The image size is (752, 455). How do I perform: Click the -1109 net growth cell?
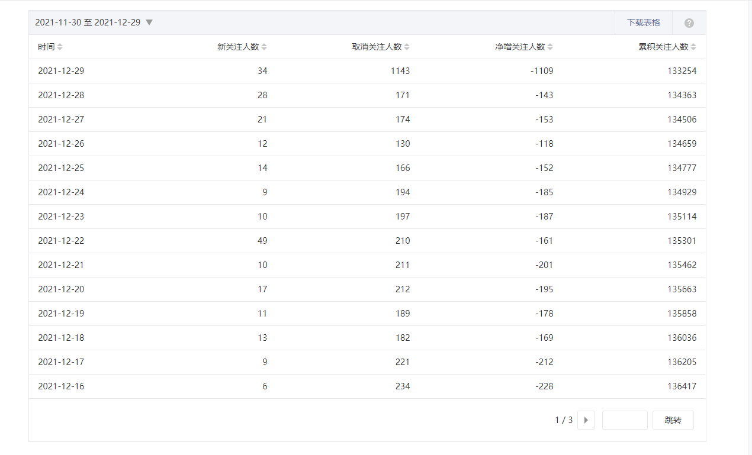[x=541, y=71]
